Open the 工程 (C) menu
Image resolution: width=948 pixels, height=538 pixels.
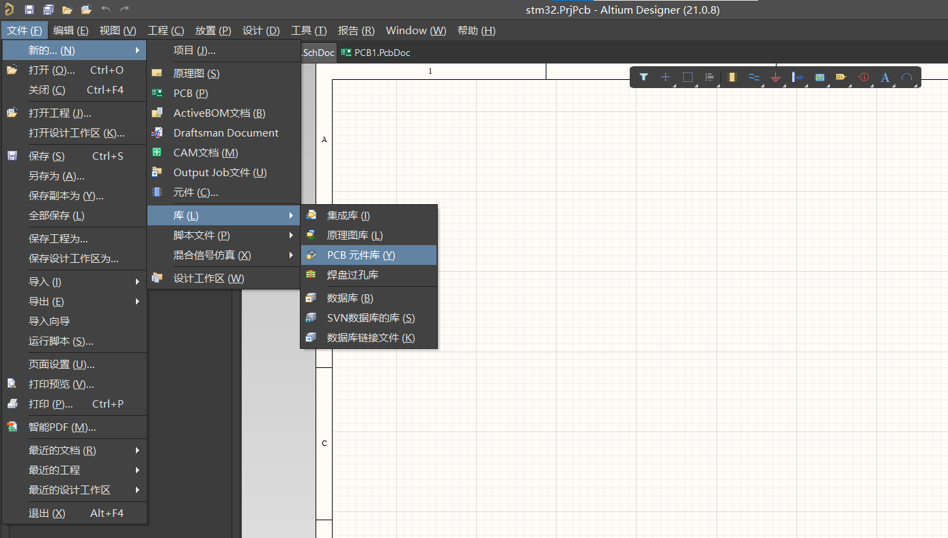coord(166,31)
